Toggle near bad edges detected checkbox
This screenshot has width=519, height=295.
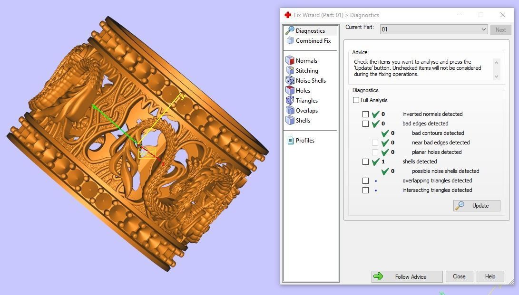(x=375, y=143)
